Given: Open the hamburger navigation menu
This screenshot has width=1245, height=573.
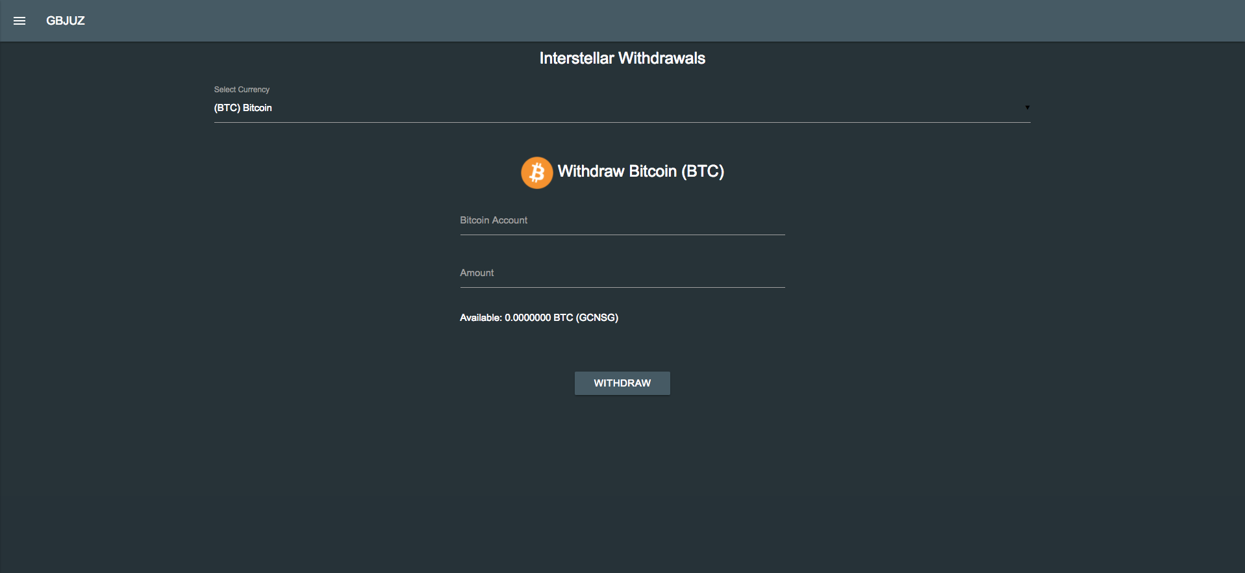Looking at the screenshot, I should (19, 21).
